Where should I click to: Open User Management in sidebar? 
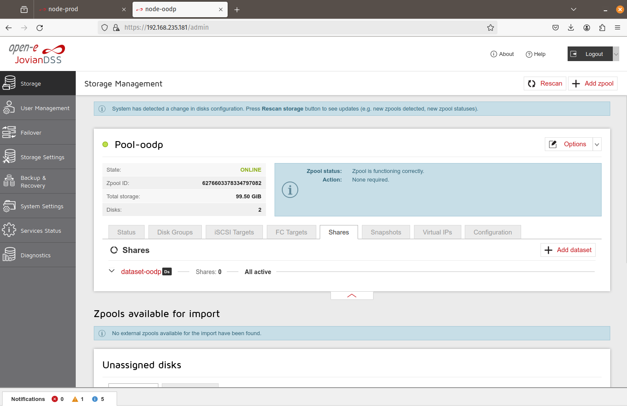pyautogui.click(x=38, y=108)
